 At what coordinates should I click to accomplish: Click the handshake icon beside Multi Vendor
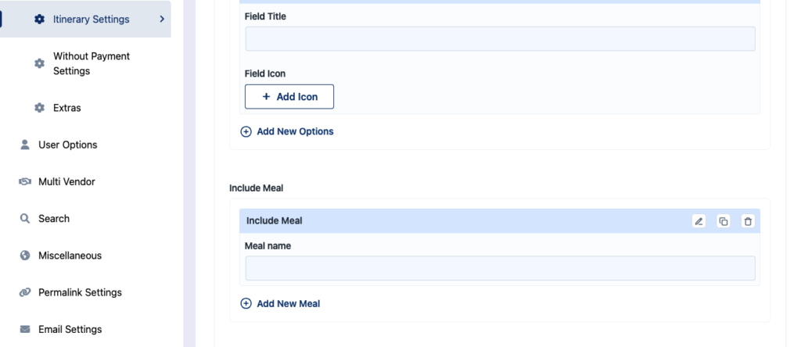pyautogui.click(x=25, y=182)
